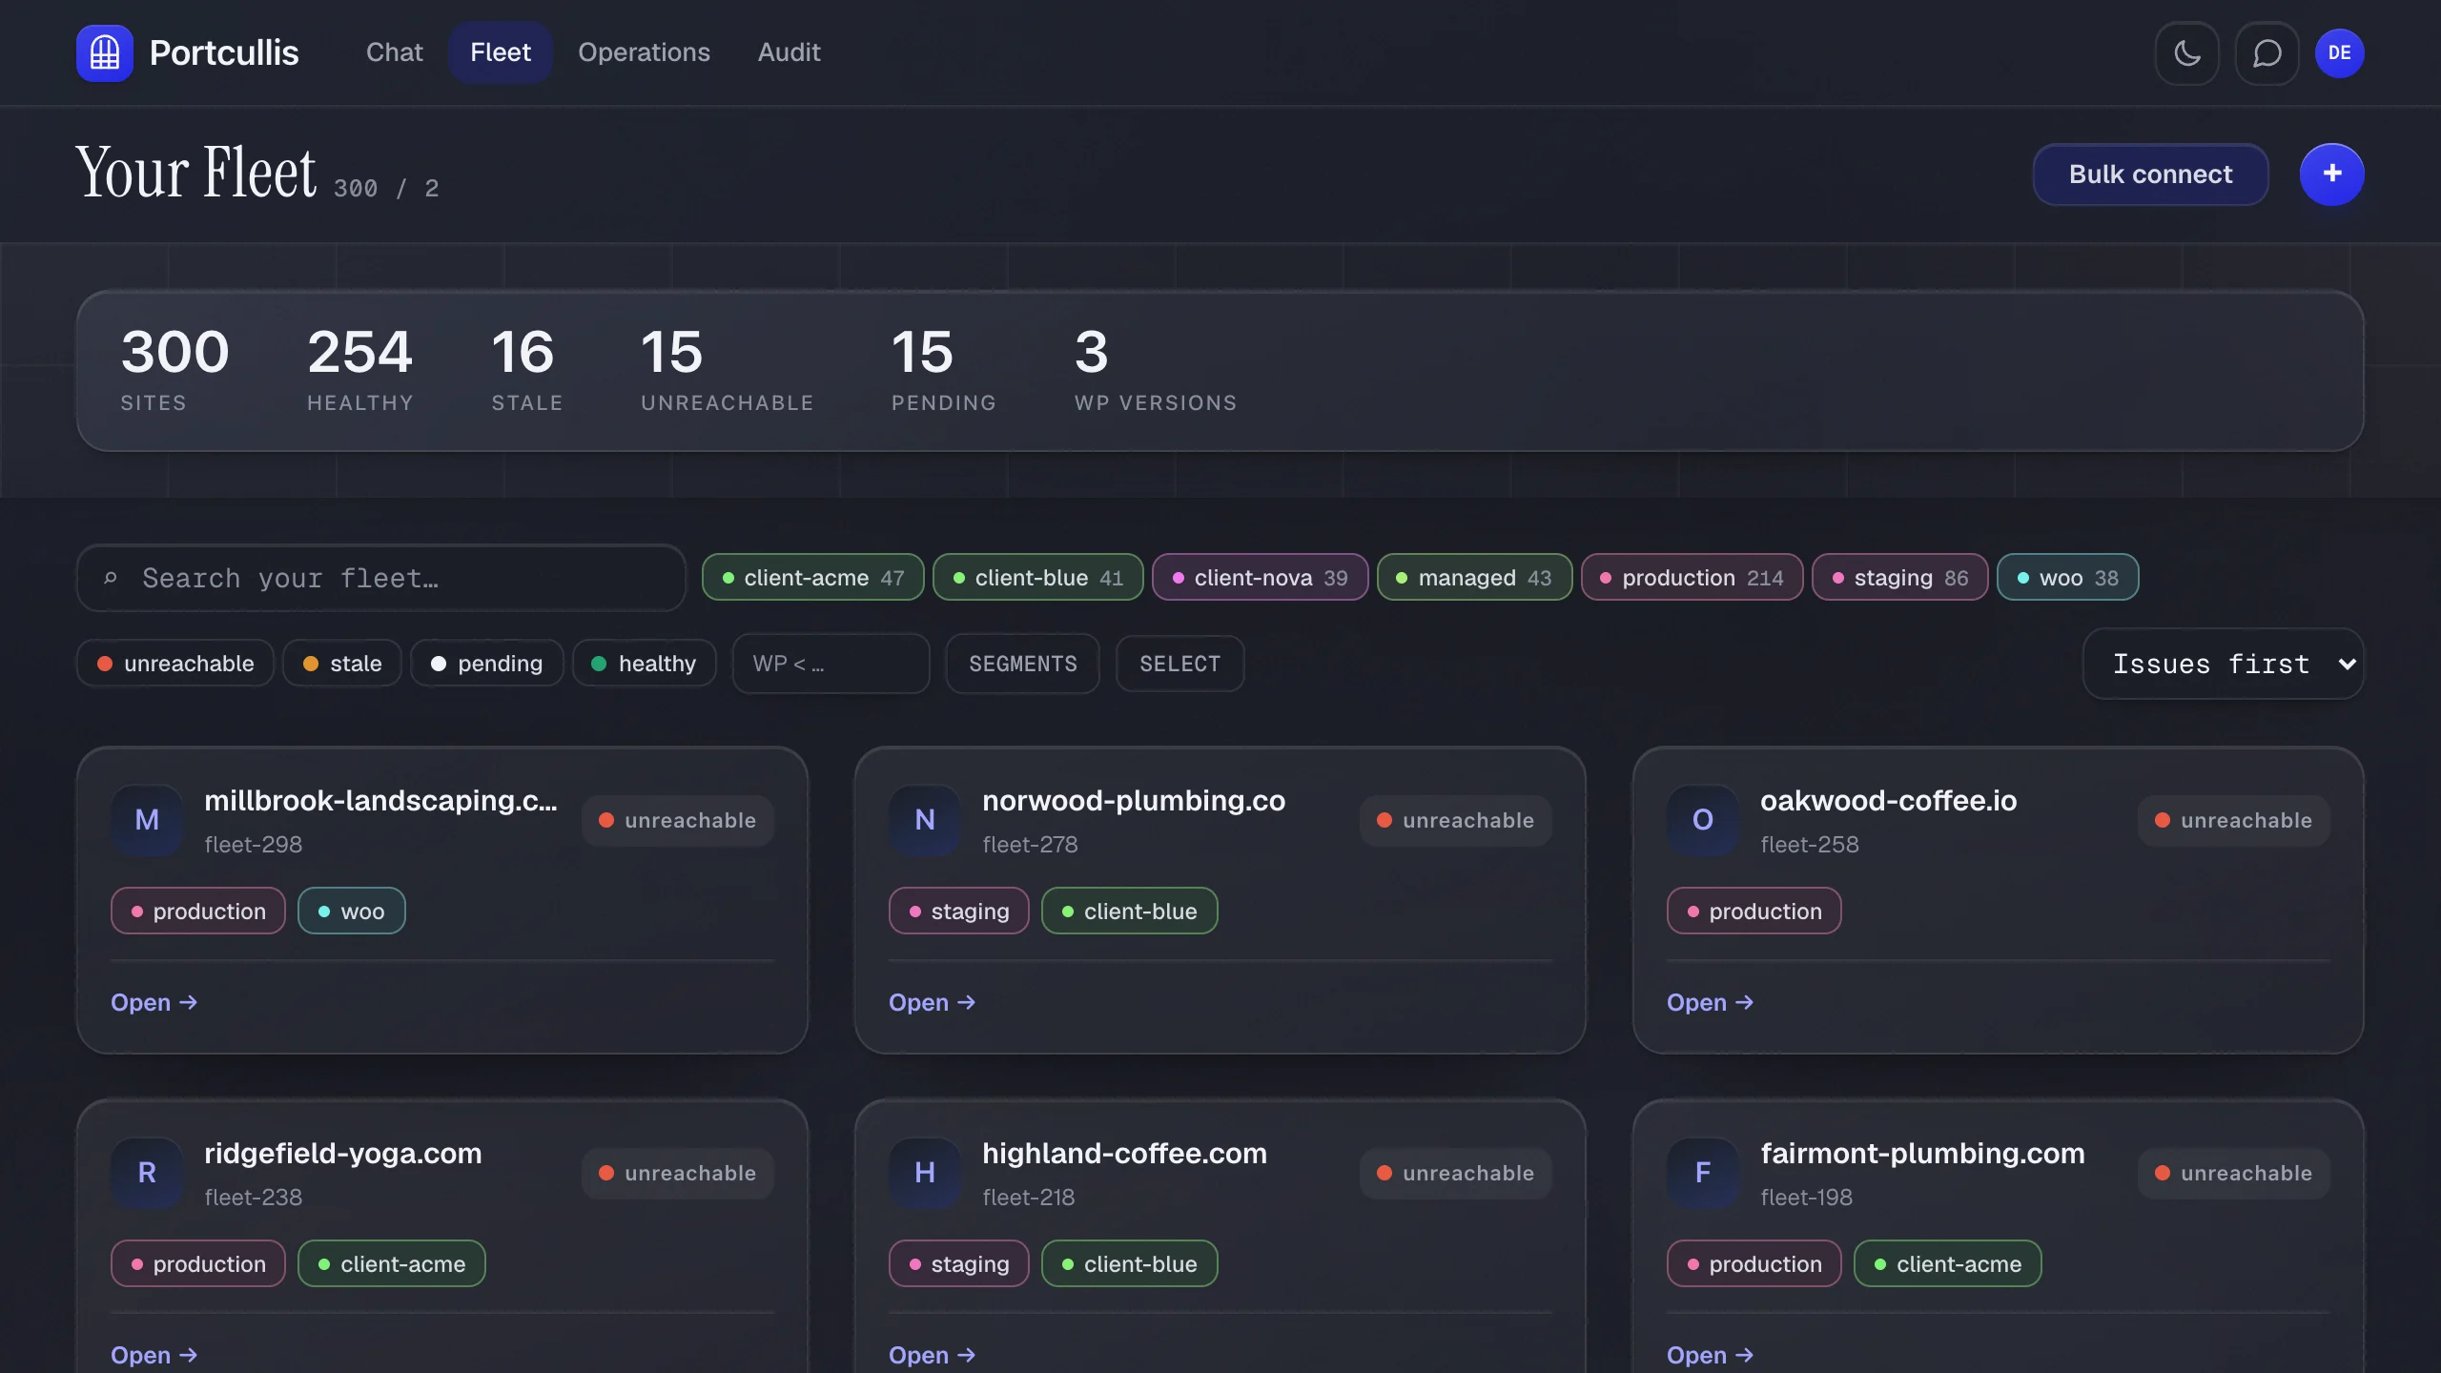Toggle the woo 38 tag filter
Image resolution: width=2441 pixels, height=1373 pixels.
point(2068,578)
